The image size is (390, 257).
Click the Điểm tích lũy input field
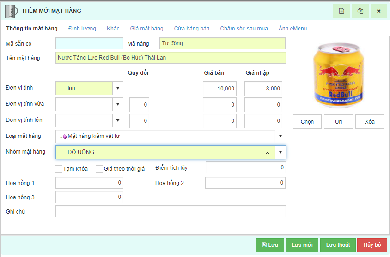point(246,167)
